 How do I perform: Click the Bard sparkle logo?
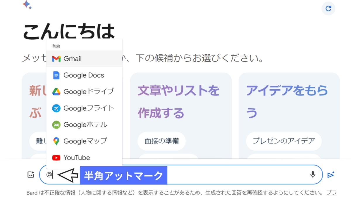[x=27, y=5]
